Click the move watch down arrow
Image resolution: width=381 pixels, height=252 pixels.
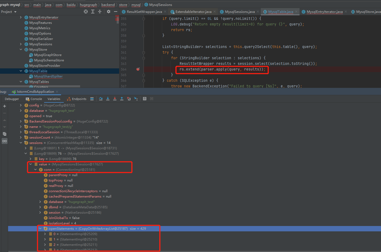5,127
